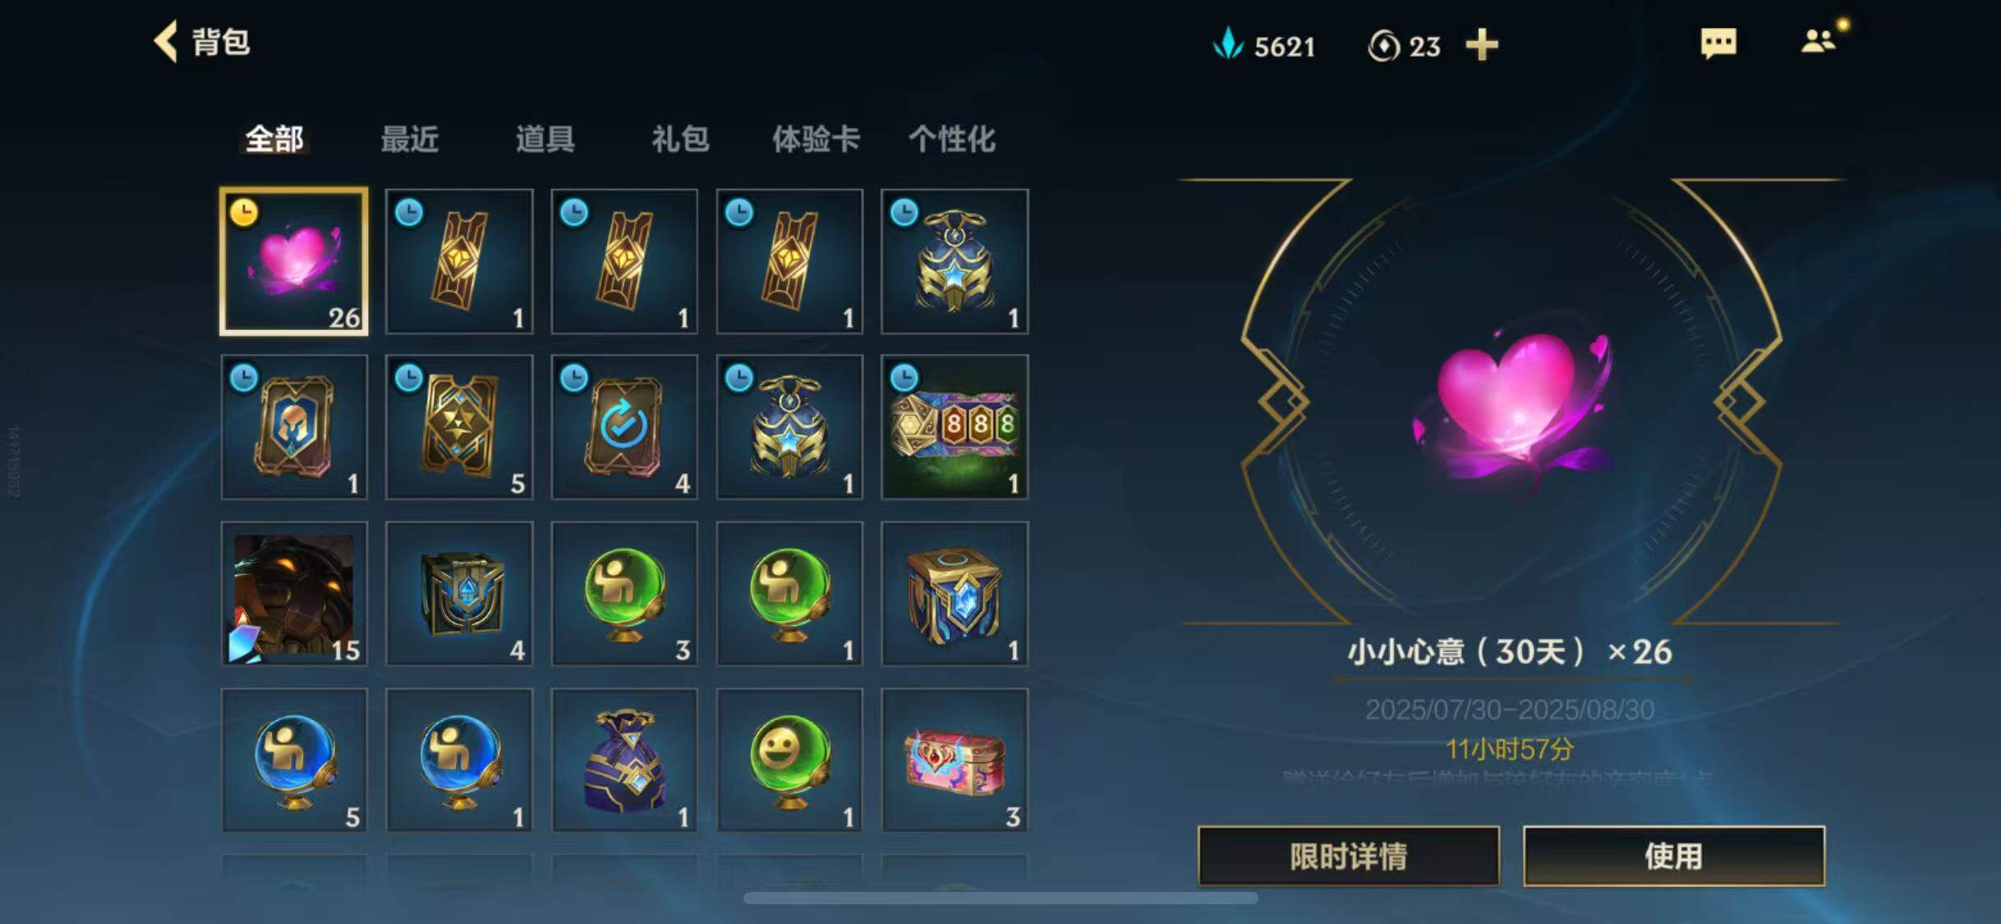The height and width of the screenshot is (924, 2001).
Task: Click the 使用 button
Action: pos(1674,857)
